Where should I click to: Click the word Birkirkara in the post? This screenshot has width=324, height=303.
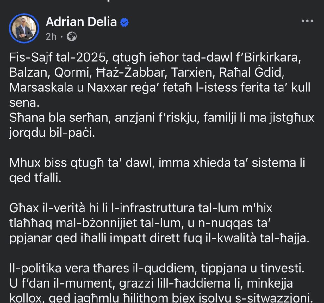click(272, 58)
